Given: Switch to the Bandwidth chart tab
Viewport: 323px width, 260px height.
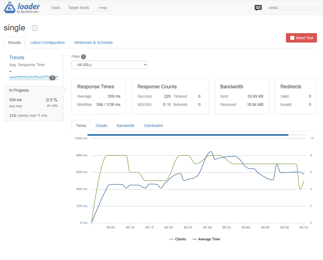Looking at the screenshot, I should 126,126.
